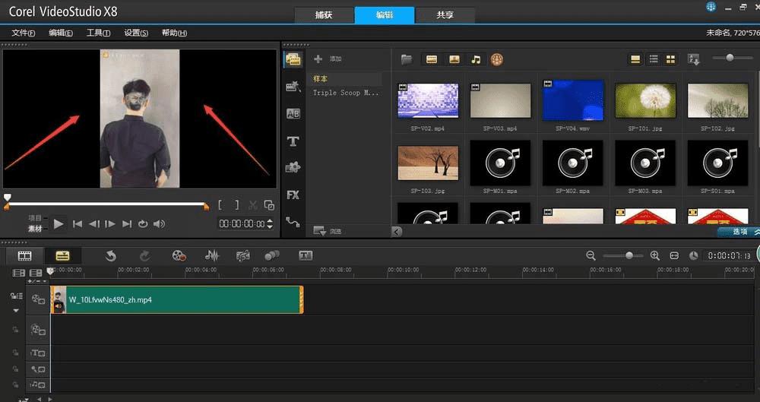This screenshot has height=402, width=760.
Task: Open the sound mixer waveform icon
Action: [213, 256]
